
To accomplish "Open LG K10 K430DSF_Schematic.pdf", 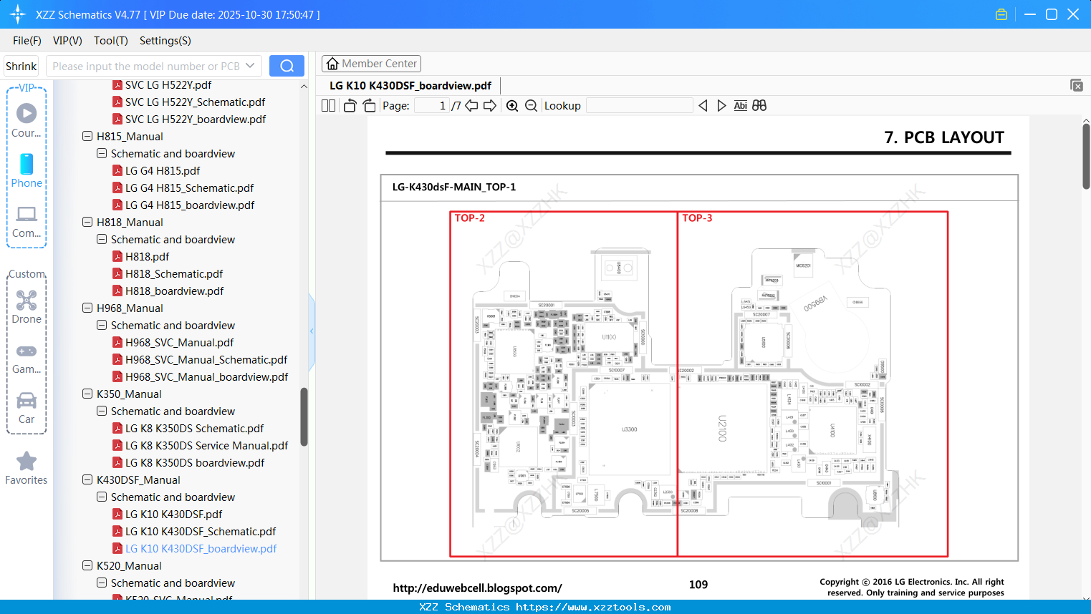I will [x=201, y=531].
